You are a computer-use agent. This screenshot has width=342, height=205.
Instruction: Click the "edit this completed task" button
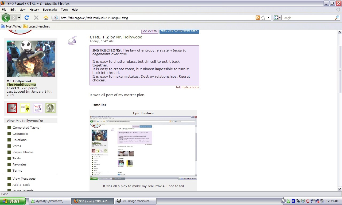click(x=179, y=31)
